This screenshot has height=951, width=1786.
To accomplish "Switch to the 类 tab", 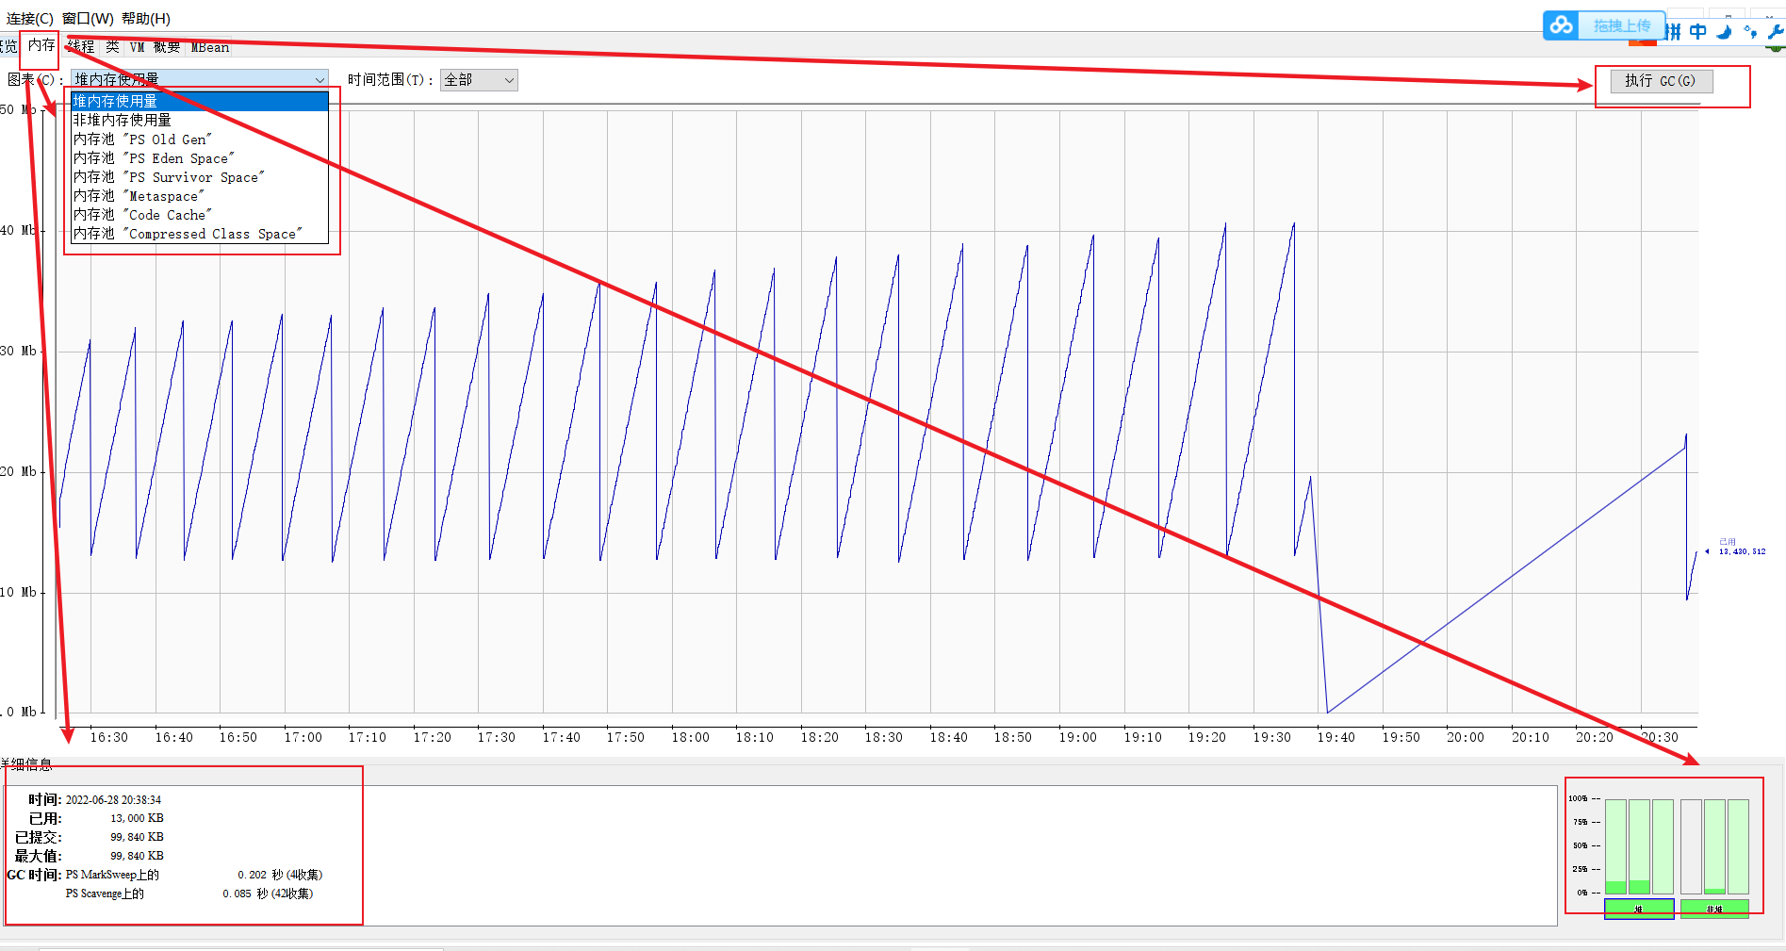I will click(112, 46).
